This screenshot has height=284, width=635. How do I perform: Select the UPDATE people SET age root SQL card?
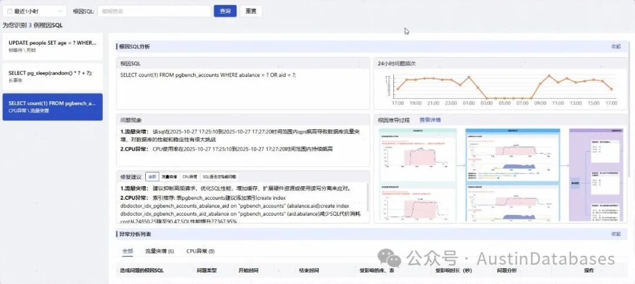53,46
